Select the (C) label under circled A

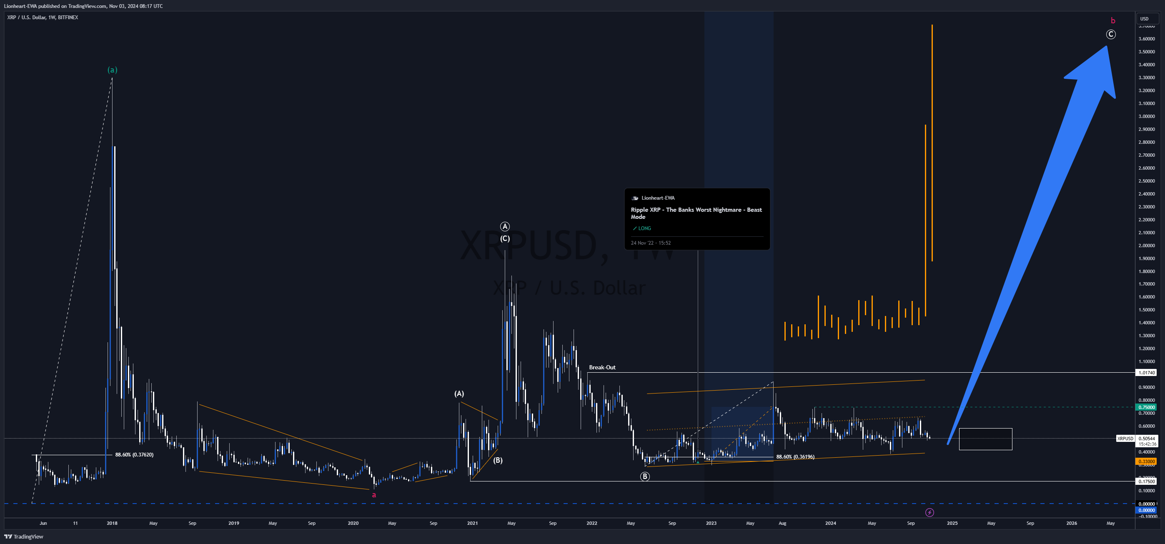point(505,238)
